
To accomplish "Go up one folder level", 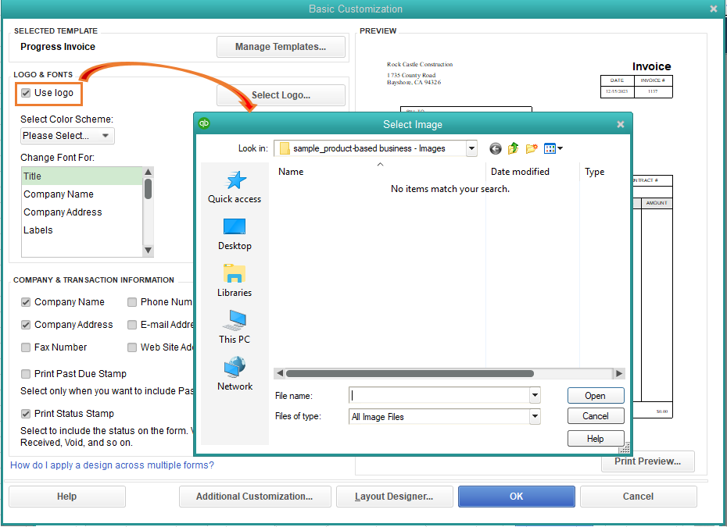I will click(x=514, y=148).
